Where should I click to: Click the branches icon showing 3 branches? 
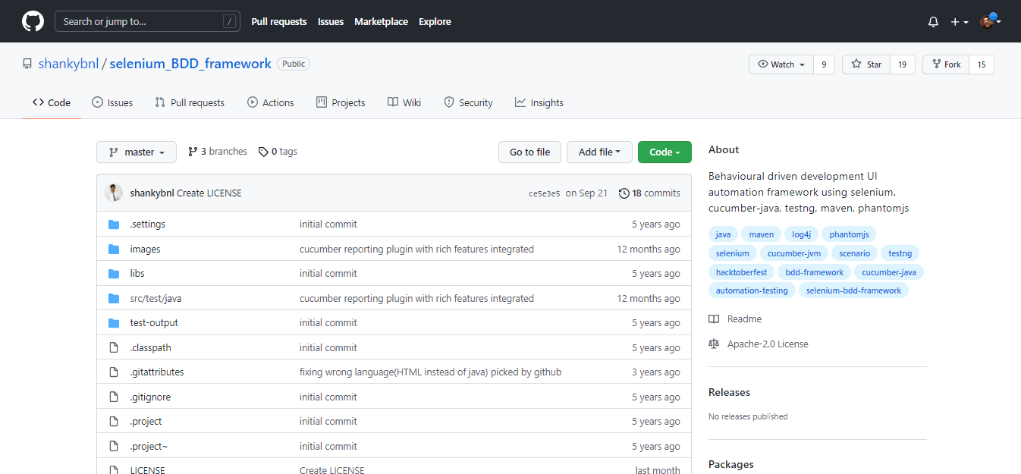point(193,152)
